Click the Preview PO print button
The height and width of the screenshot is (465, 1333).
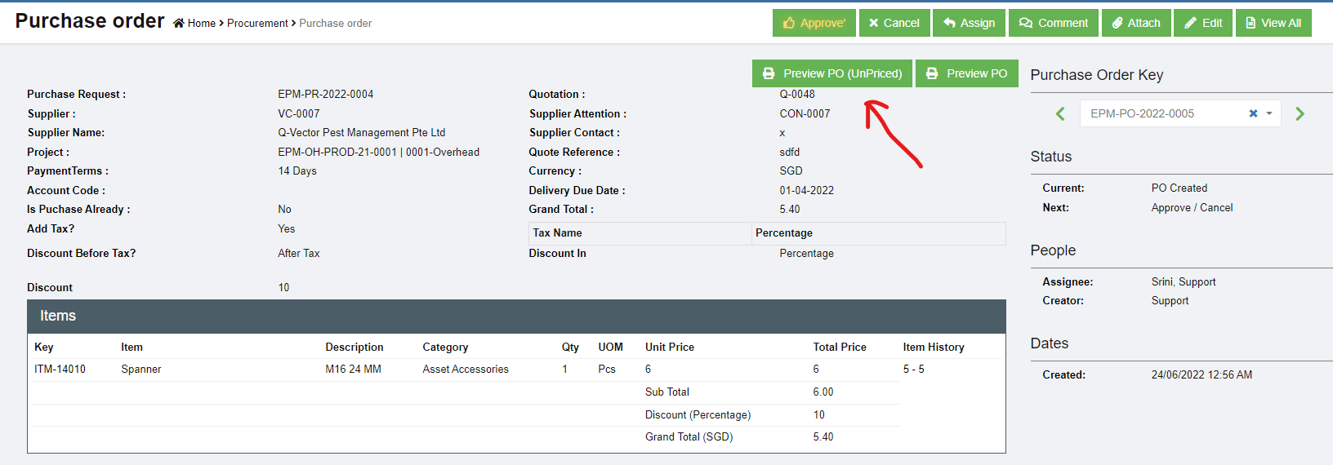966,73
